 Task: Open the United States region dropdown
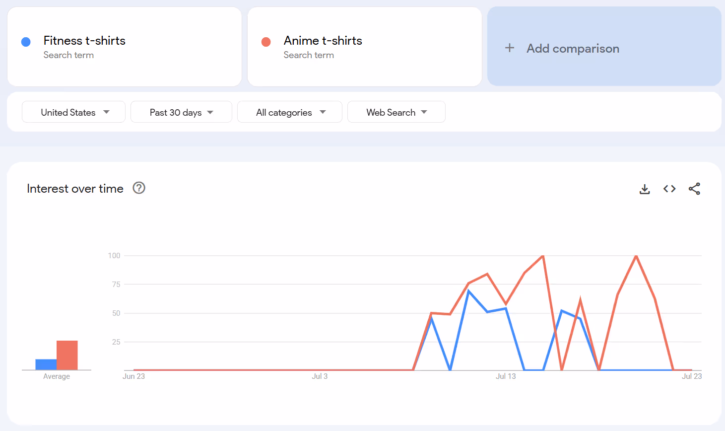[x=73, y=112]
